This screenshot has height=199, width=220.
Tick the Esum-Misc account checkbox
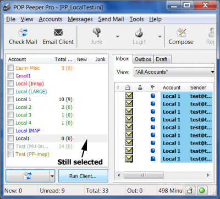[x=10, y=68]
